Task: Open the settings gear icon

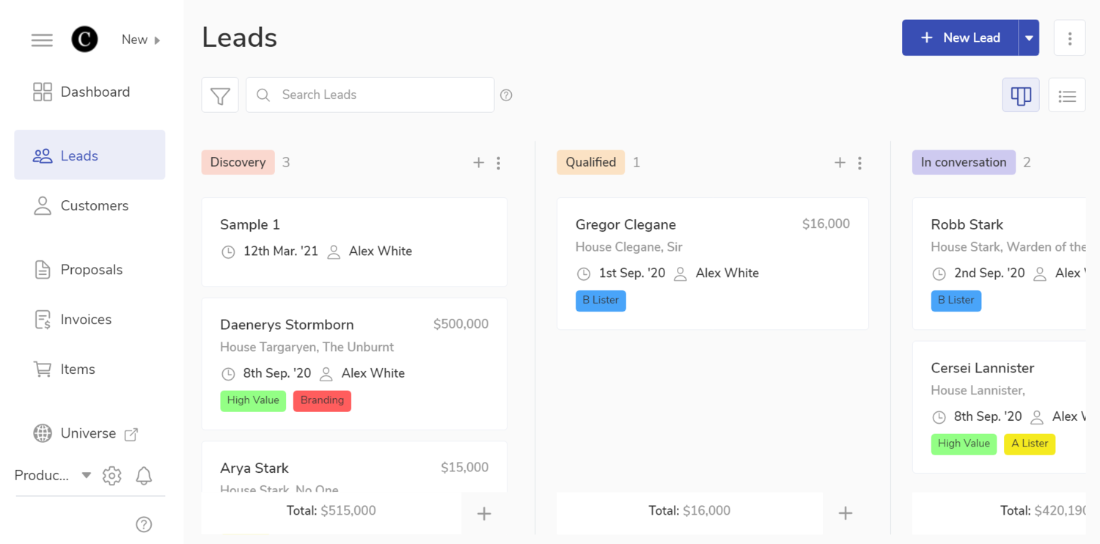Action: point(111,476)
